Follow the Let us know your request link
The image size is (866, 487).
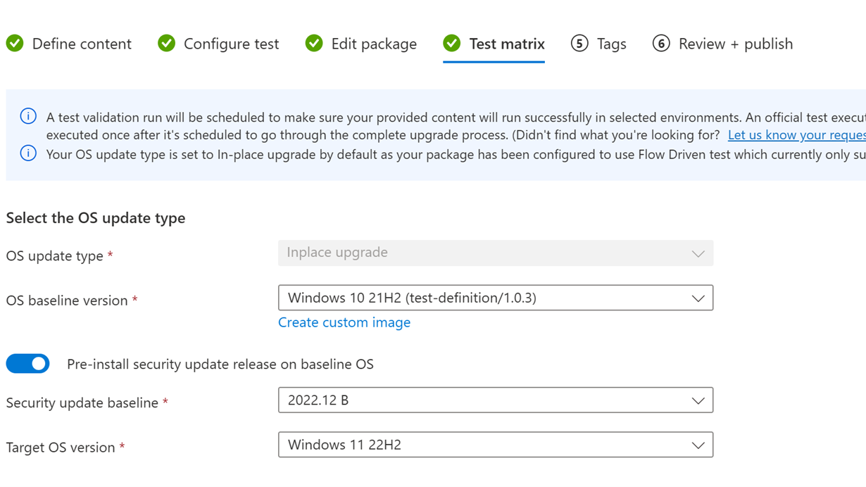pyautogui.click(x=796, y=135)
